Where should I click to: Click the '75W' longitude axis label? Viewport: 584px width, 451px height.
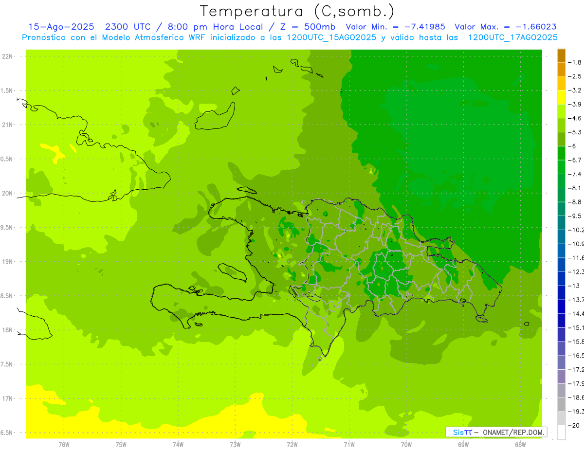tap(121, 445)
